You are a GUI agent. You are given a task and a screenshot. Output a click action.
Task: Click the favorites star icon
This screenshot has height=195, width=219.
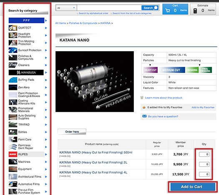[144, 107]
